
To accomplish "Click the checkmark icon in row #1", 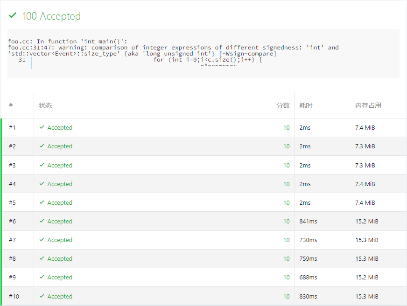I will point(42,127).
